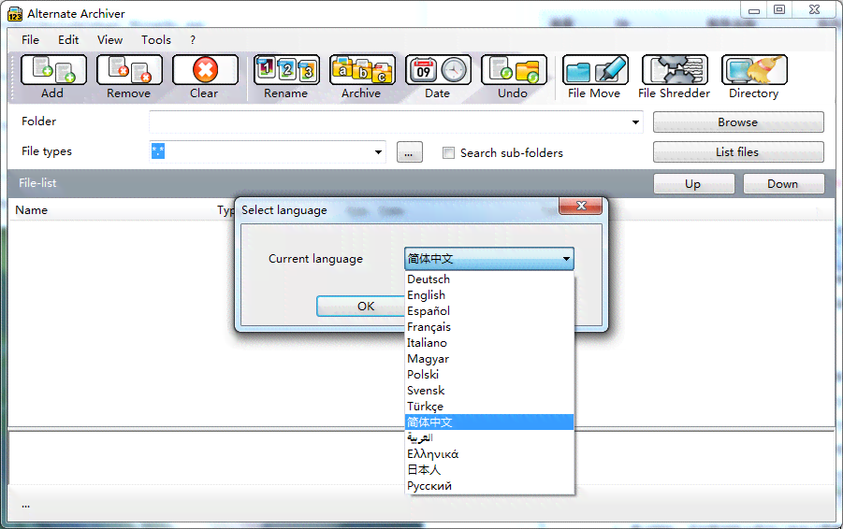Image resolution: width=843 pixels, height=529 pixels.
Task: Minimize the Alternate Archiver window
Action: 754,9
